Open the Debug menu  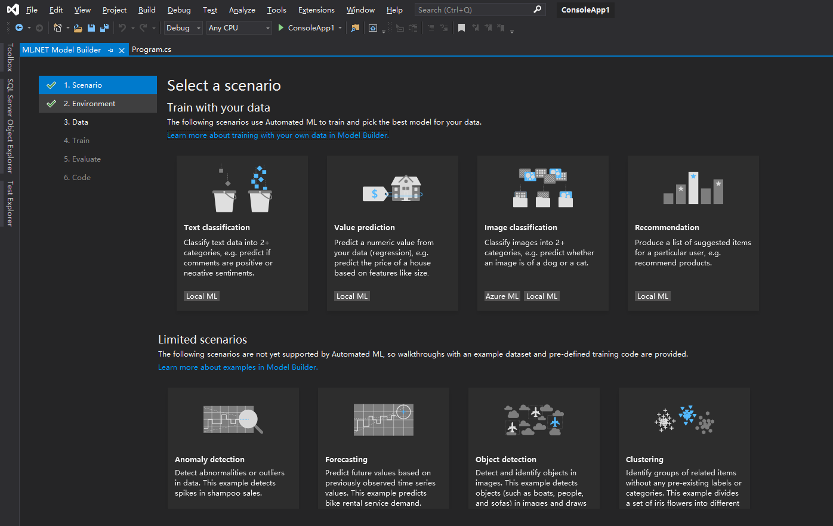(179, 10)
